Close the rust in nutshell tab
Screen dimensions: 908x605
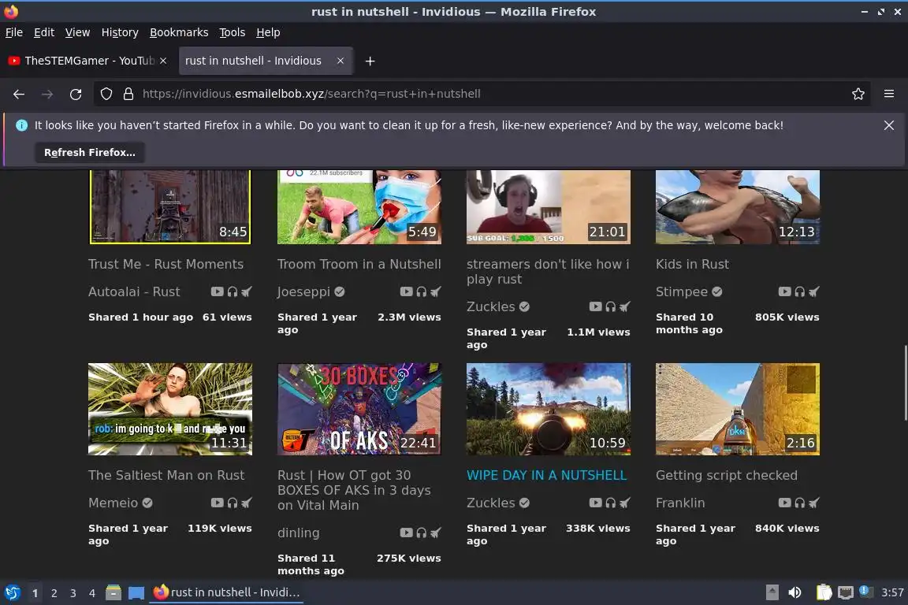tap(340, 61)
